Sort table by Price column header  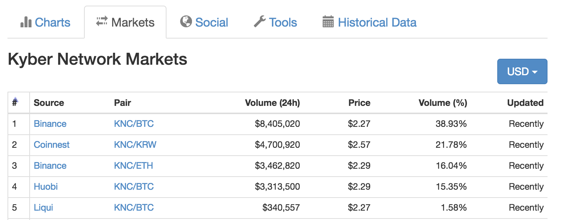(x=359, y=103)
